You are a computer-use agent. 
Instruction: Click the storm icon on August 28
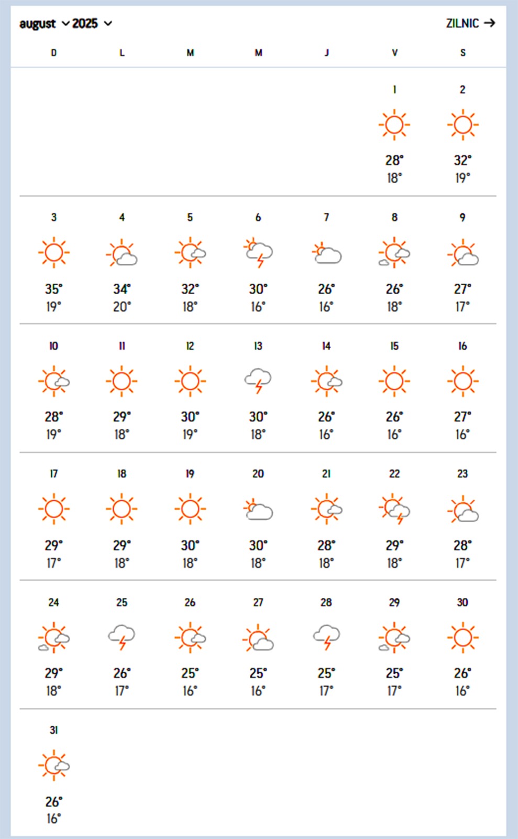(326, 637)
